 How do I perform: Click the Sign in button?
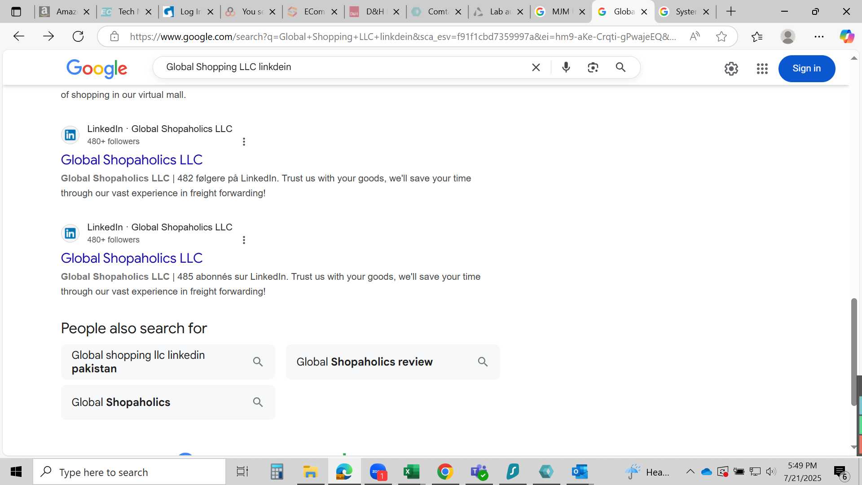(x=806, y=69)
